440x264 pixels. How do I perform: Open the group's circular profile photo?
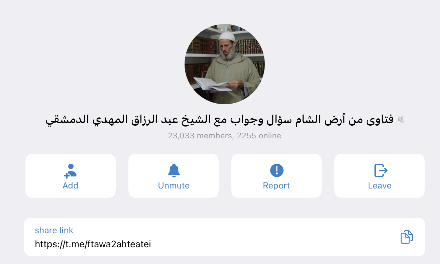pos(224,64)
